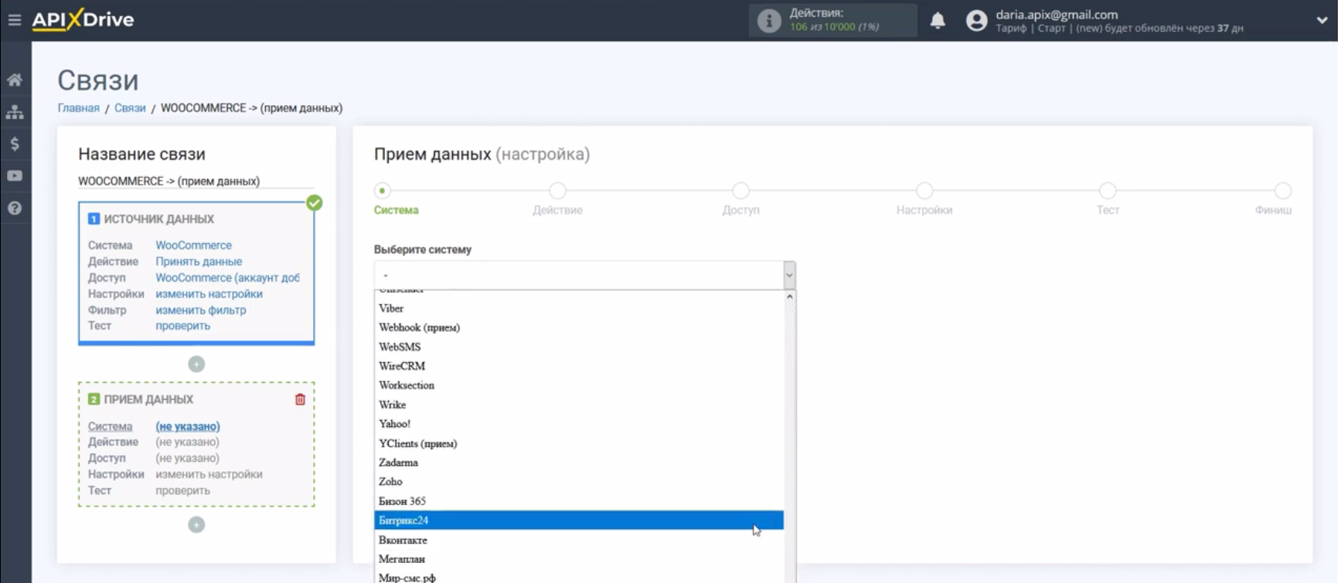Click the plus button below Прием данных block
The image size is (1338, 583).
pos(196,524)
